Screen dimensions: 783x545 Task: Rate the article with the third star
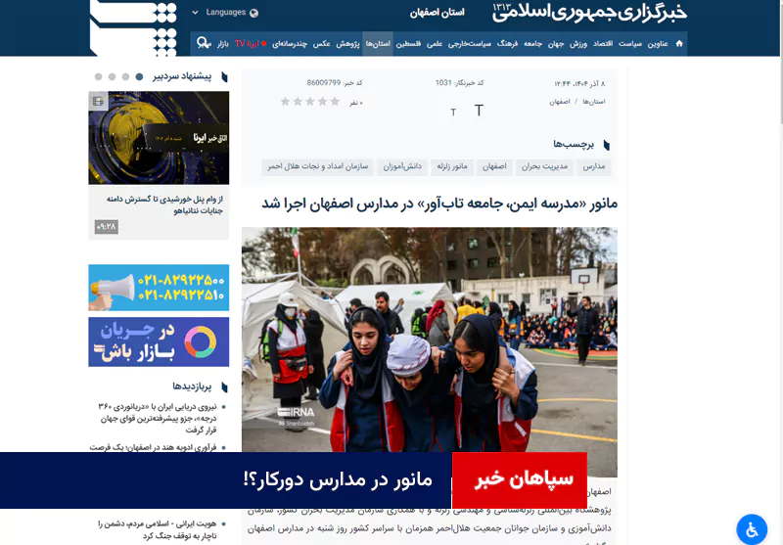(x=310, y=102)
